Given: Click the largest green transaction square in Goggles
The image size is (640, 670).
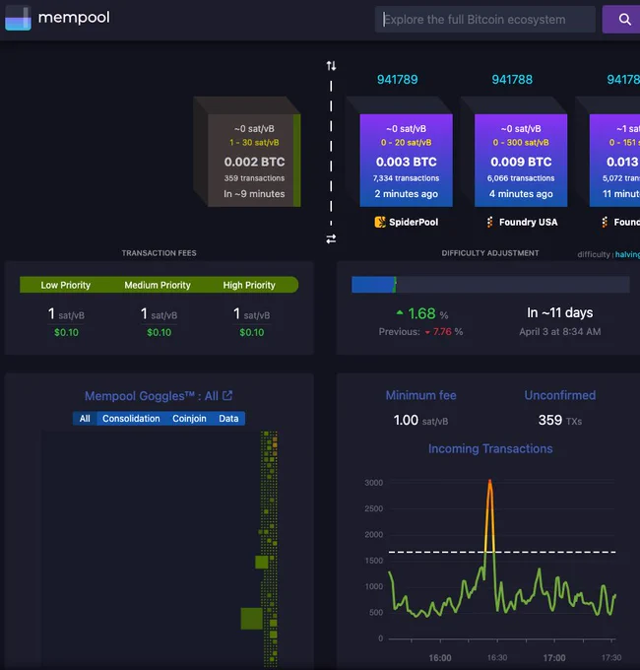Looking at the screenshot, I should [x=251, y=619].
